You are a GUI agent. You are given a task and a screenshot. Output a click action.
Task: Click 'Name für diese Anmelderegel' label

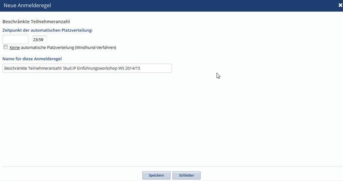[x=32, y=59]
